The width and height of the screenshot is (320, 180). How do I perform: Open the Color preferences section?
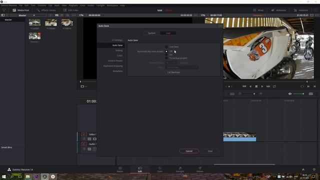120,55
